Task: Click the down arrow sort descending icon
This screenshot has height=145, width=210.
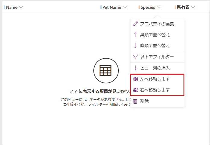Action: 135,46
